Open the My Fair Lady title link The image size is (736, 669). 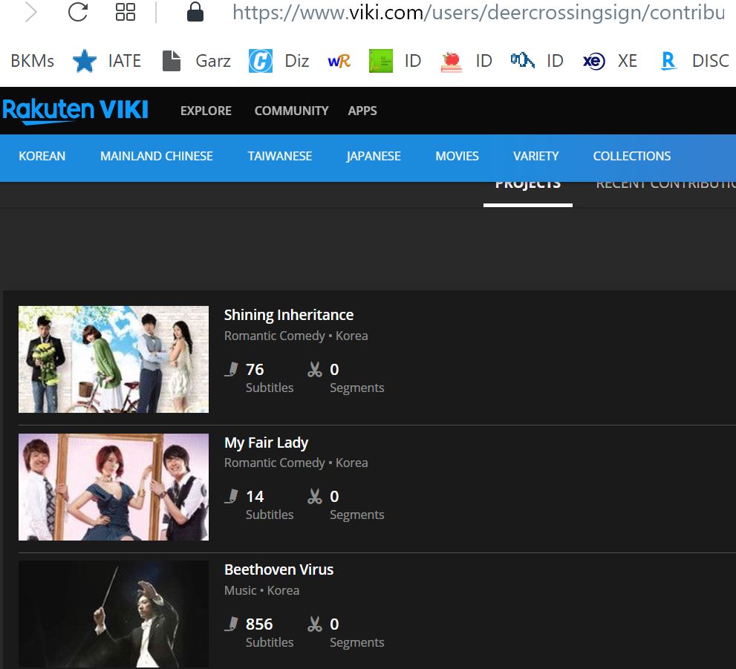tap(266, 443)
